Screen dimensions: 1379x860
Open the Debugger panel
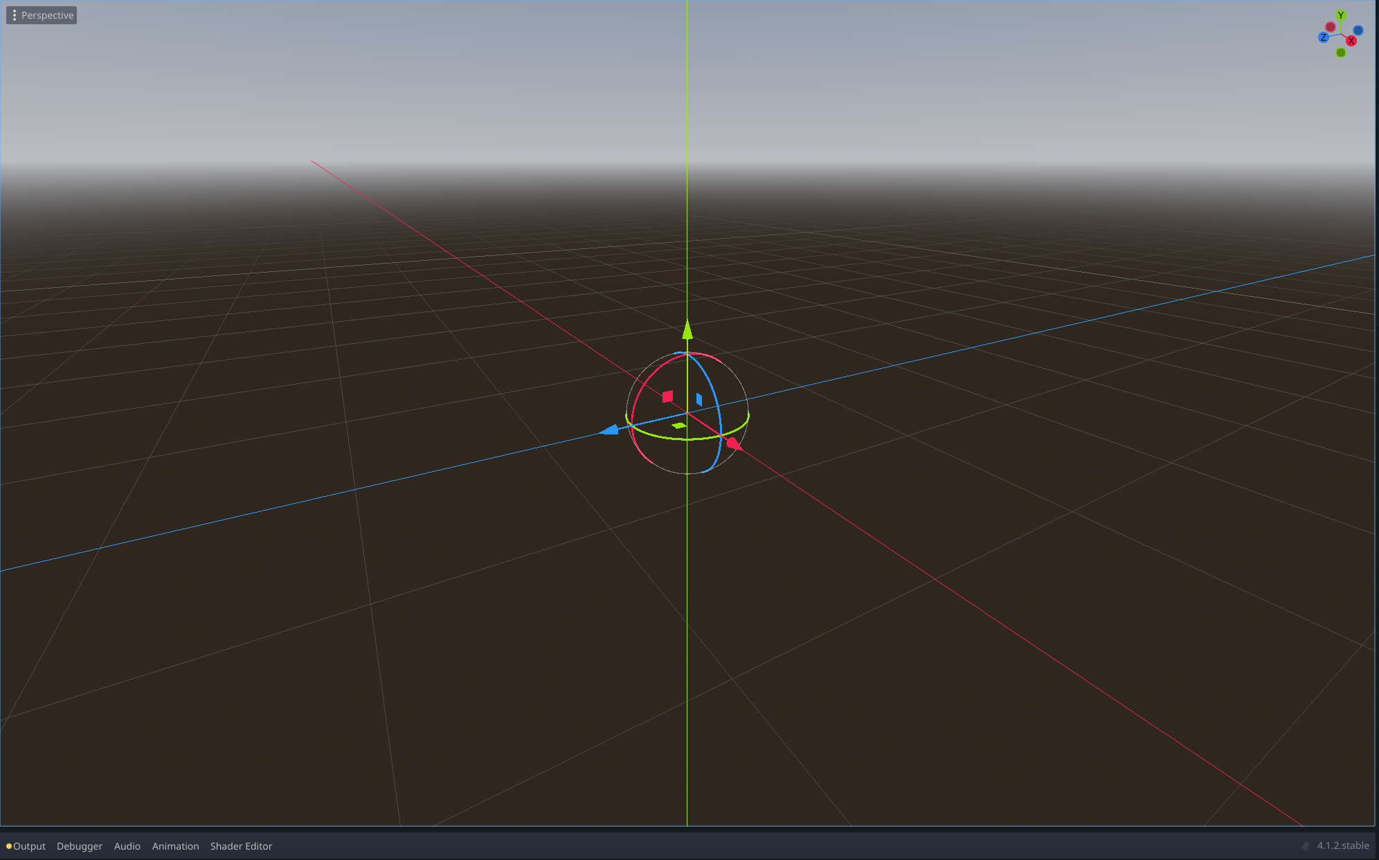point(79,845)
